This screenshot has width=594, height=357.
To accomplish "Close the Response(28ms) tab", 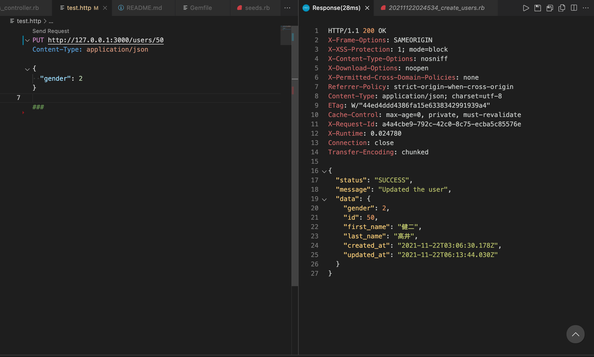I will click(367, 8).
